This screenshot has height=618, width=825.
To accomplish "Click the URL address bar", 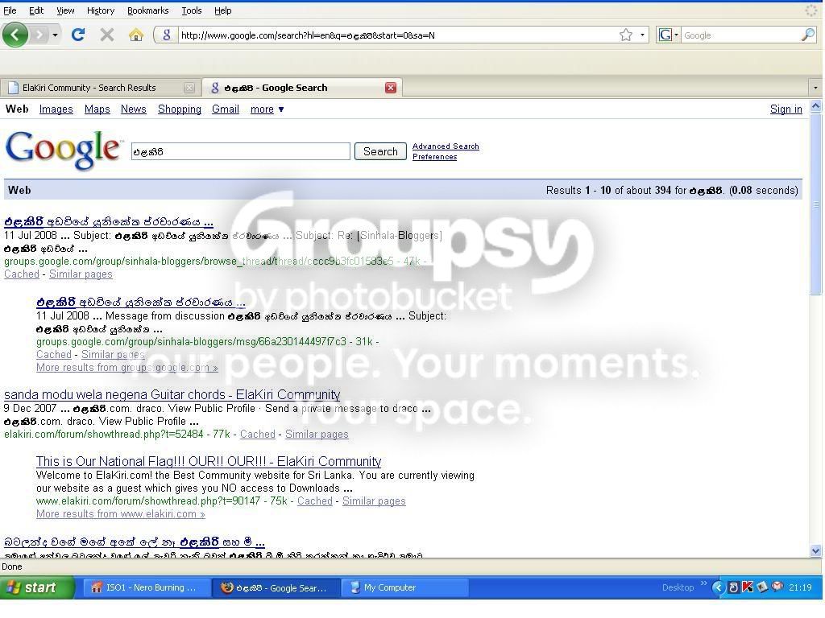I will click(397, 35).
